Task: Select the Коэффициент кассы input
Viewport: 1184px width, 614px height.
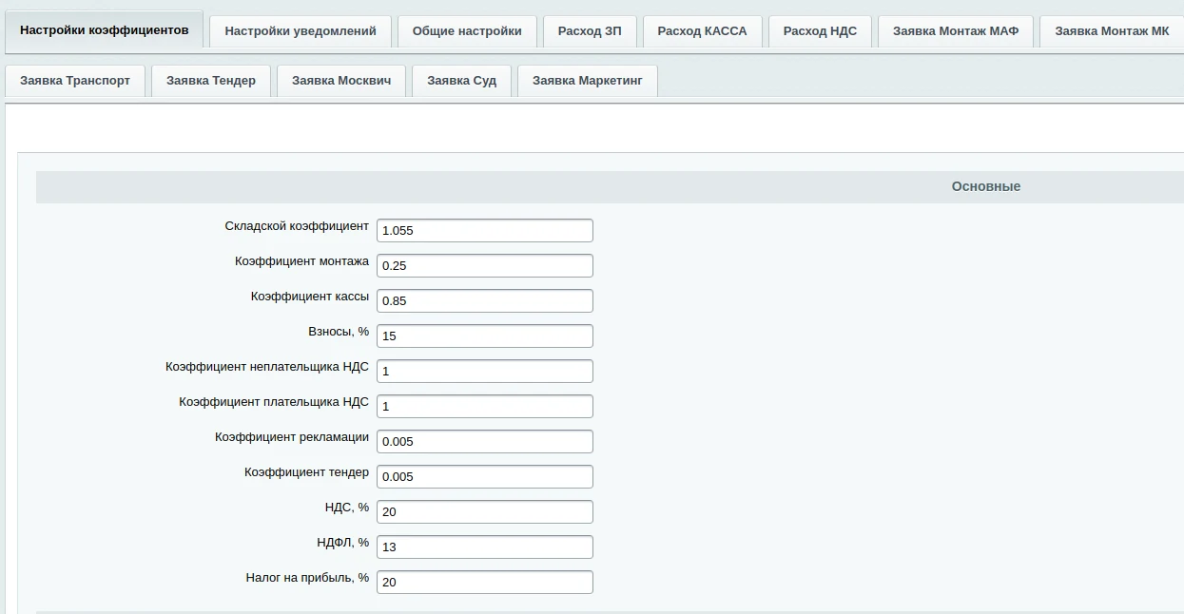Action: pos(485,300)
